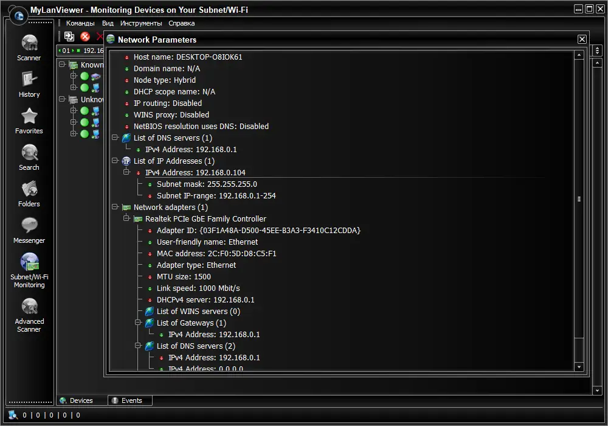Screen dimensions: 608x426
Task: Select Subnet IP-range: 192.168.0.1-254 row
Action: pos(216,196)
